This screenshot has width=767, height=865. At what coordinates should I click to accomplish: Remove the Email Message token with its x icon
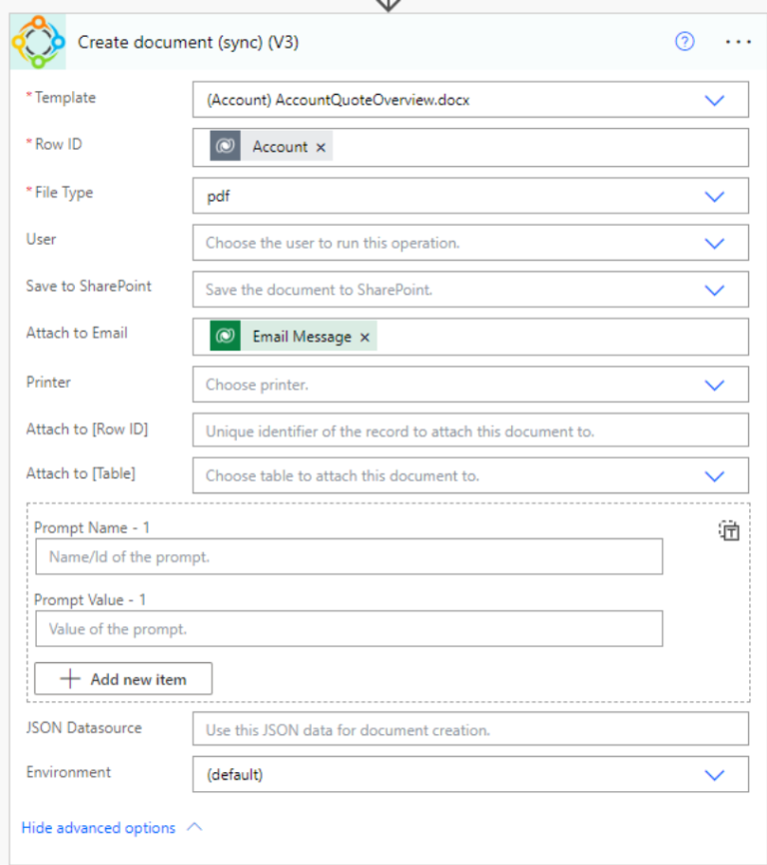point(364,337)
